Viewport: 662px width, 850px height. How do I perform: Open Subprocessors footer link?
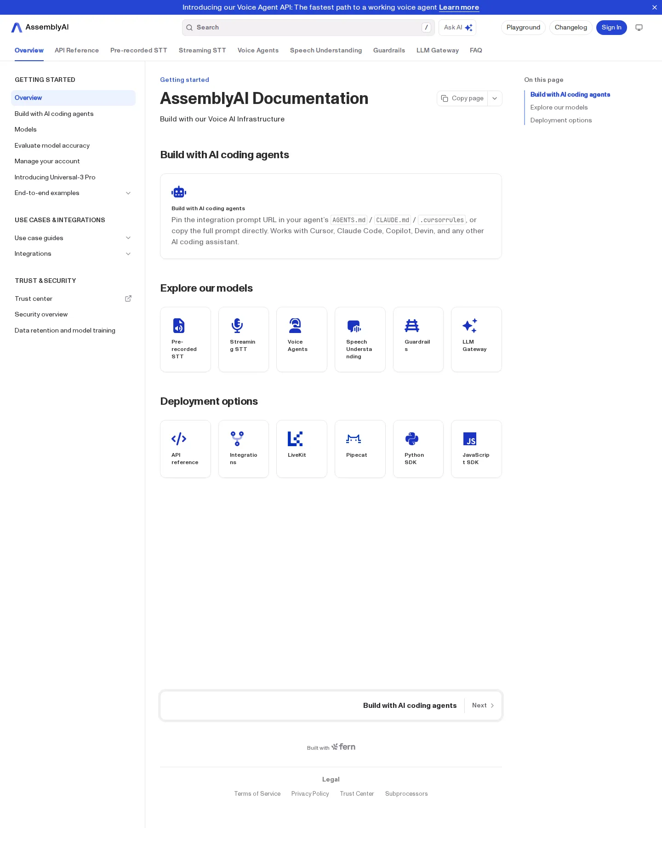point(406,794)
